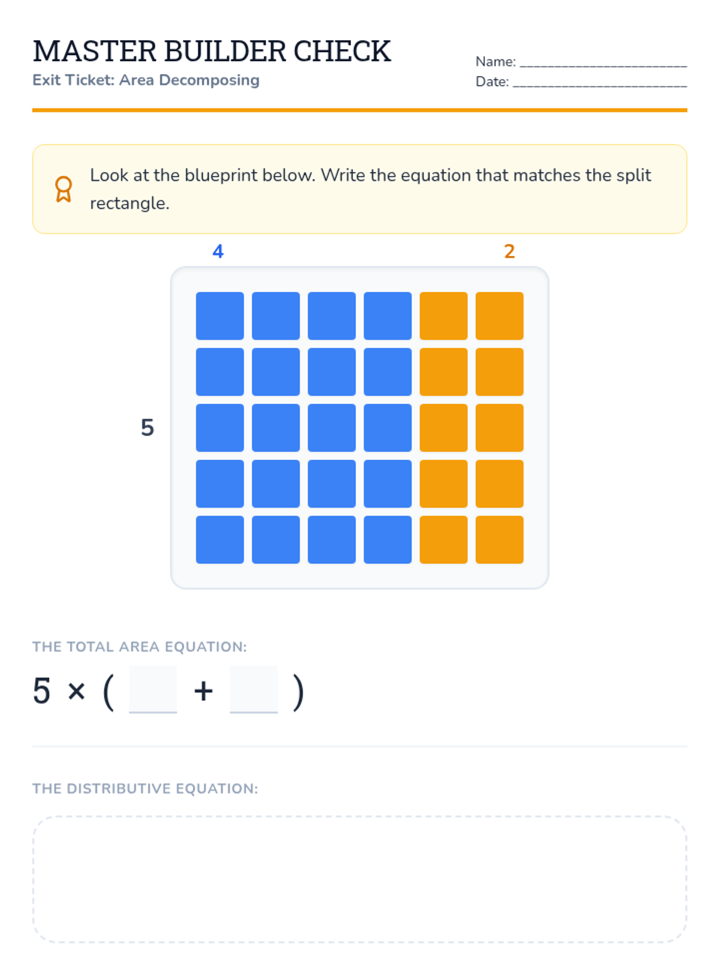Viewport: 719px width, 959px height.
Task: Click the Name blank line
Action: tap(602, 62)
